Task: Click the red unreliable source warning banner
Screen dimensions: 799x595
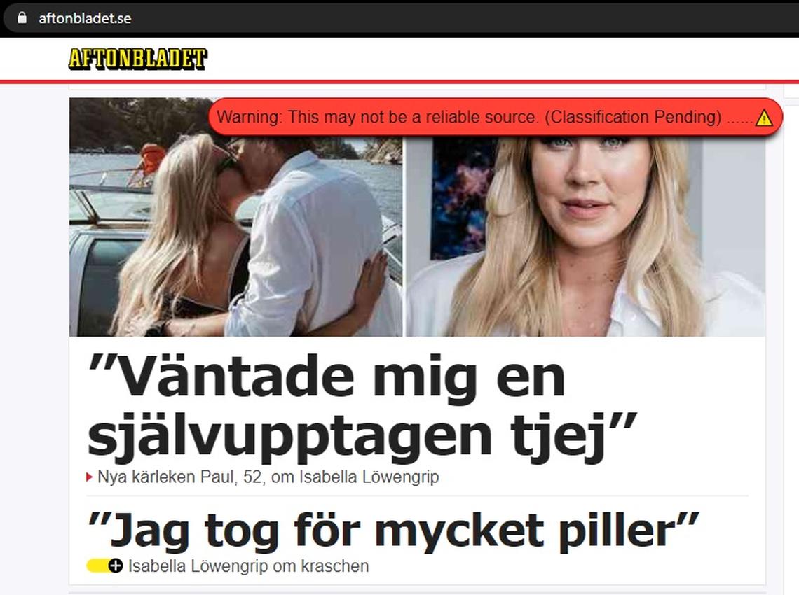Action: pos(496,118)
